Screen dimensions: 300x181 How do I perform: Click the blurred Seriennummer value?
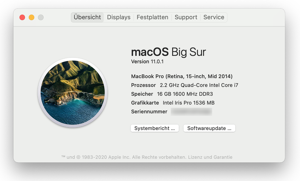tap(191, 112)
